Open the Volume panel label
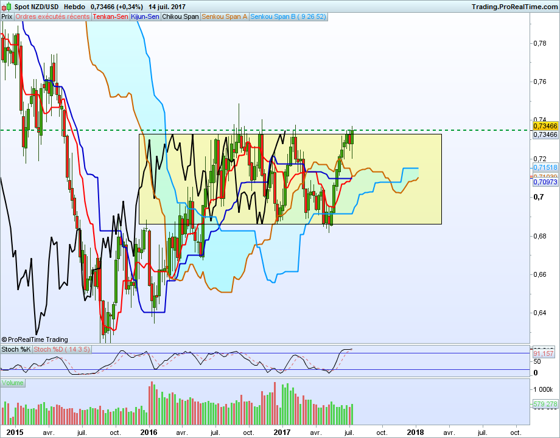The width and height of the screenshot is (560, 438). (x=13, y=383)
